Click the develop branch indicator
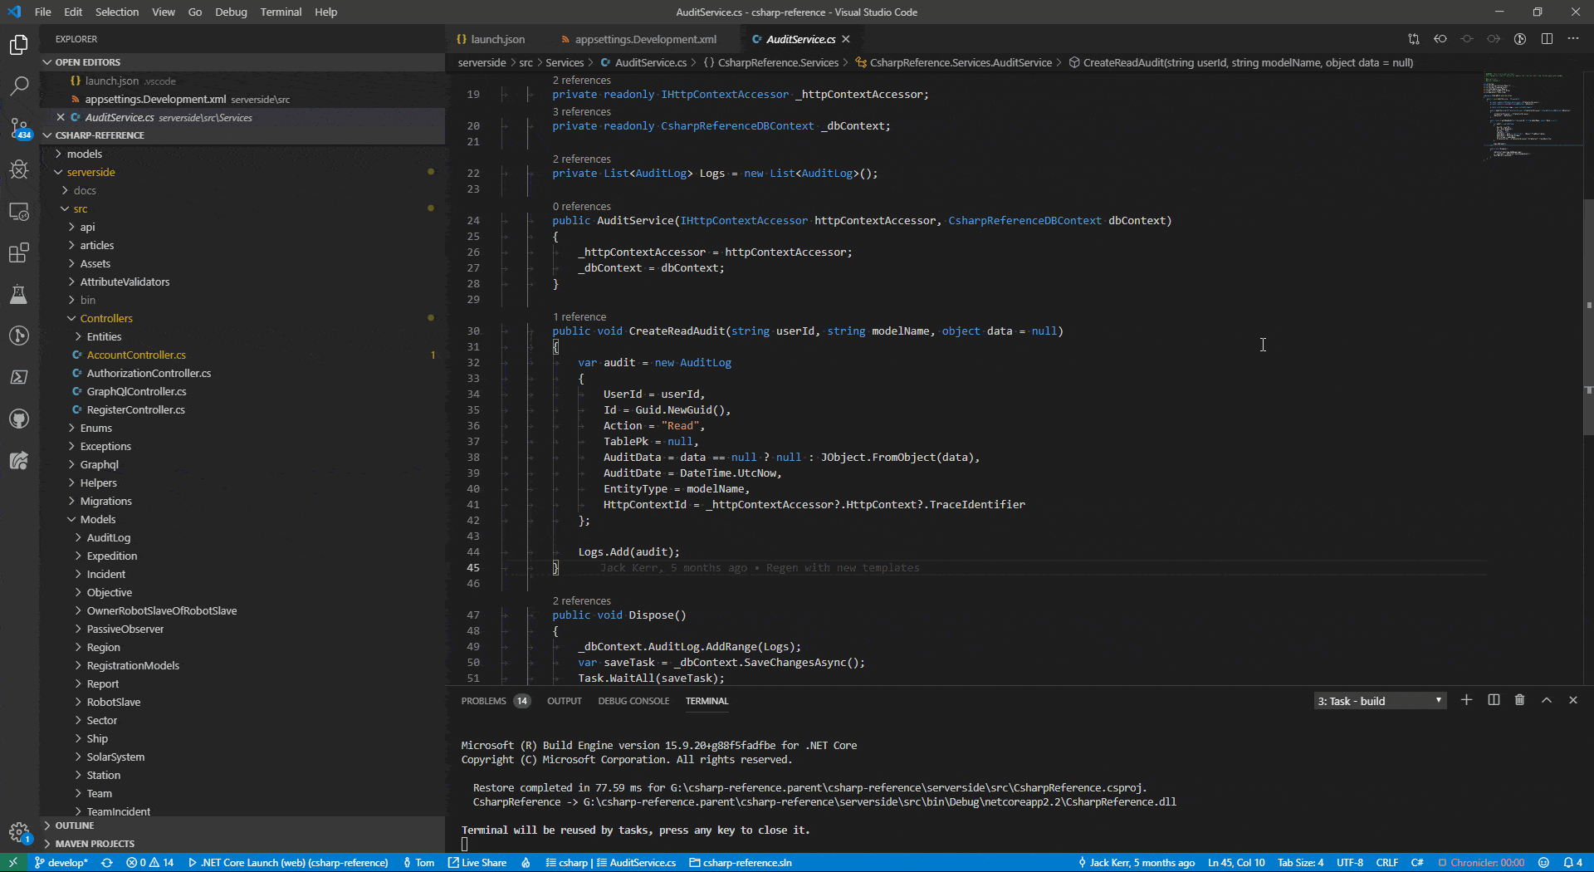Screen dimensions: 1594x872 coord(61,862)
